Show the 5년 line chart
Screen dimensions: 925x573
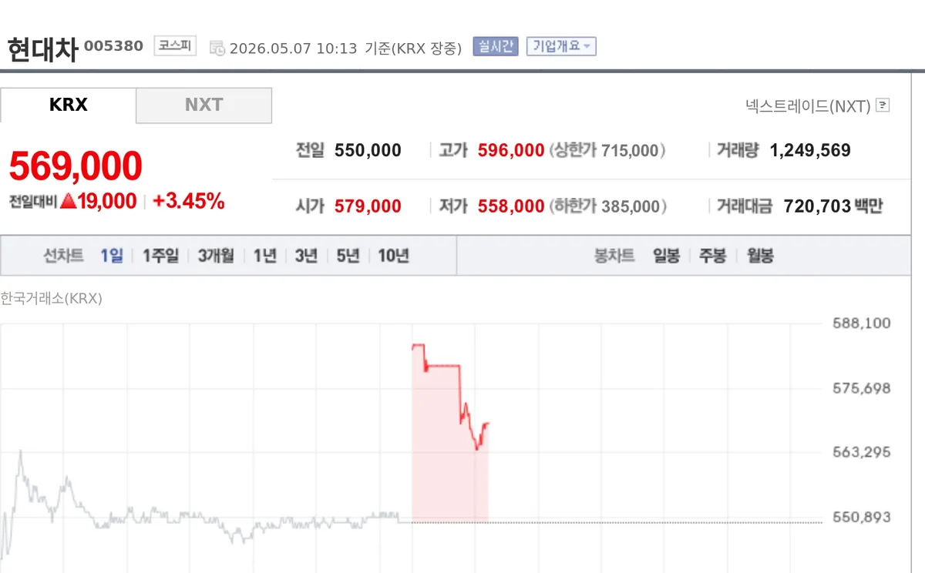coord(348,256)
